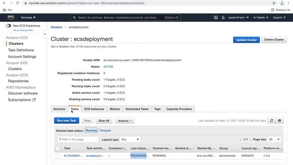Click the AWS logo home icon
The width and height of the screenshot is (293, 165).
pyautogui.click(x=11, y=17)
